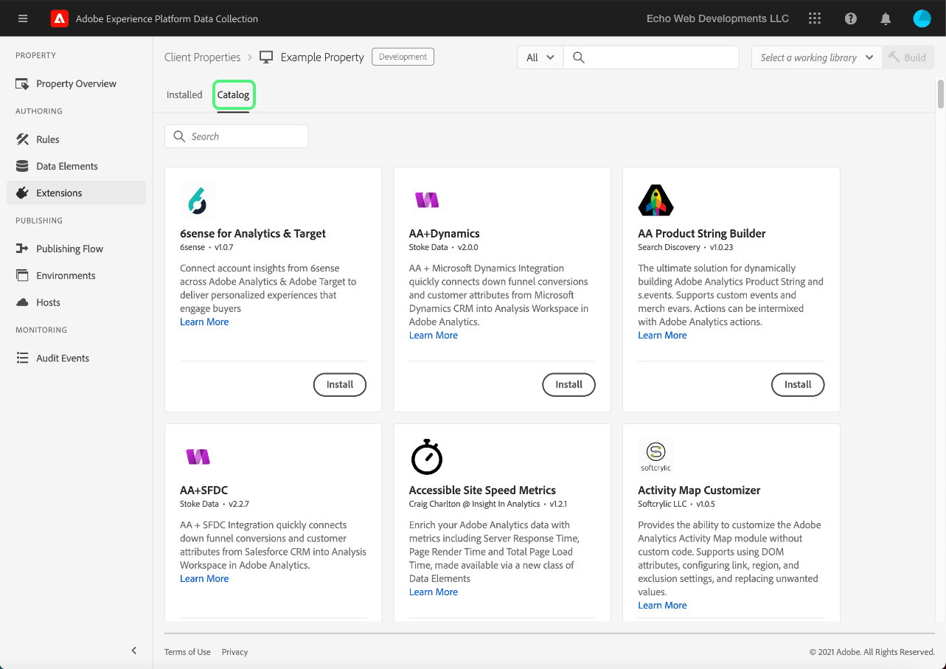Open the Select a working library dropdown
Viewport: 946px width, 669px height.
[816, 58]
